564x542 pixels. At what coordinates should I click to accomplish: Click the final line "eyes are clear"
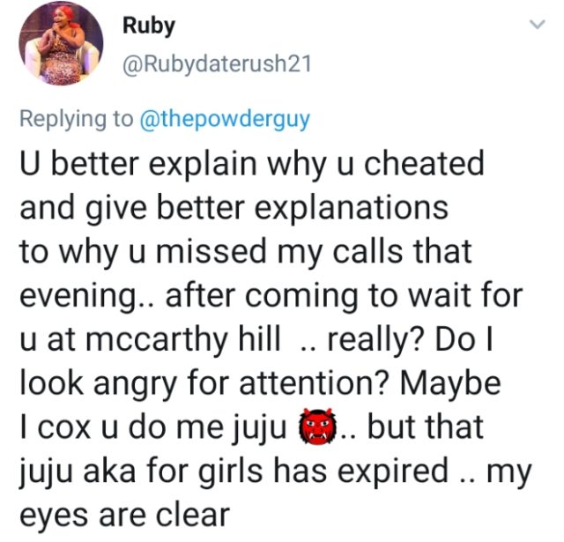click(x=123, y=514)
